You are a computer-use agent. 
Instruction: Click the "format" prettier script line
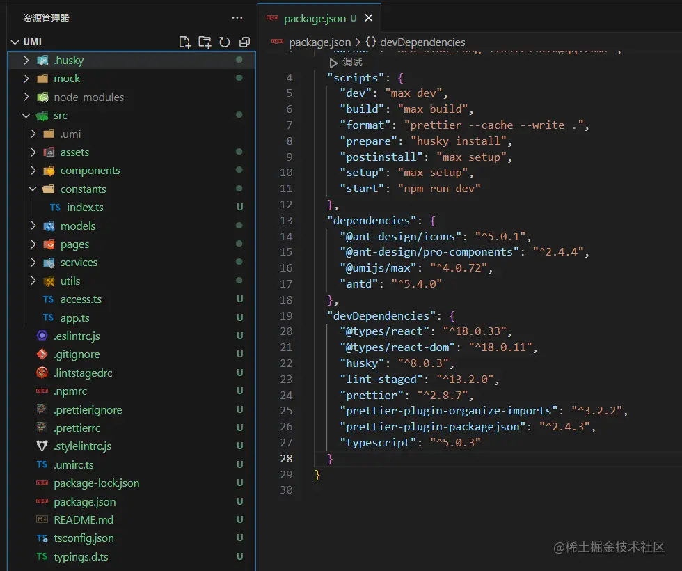[x=465, y=125]
